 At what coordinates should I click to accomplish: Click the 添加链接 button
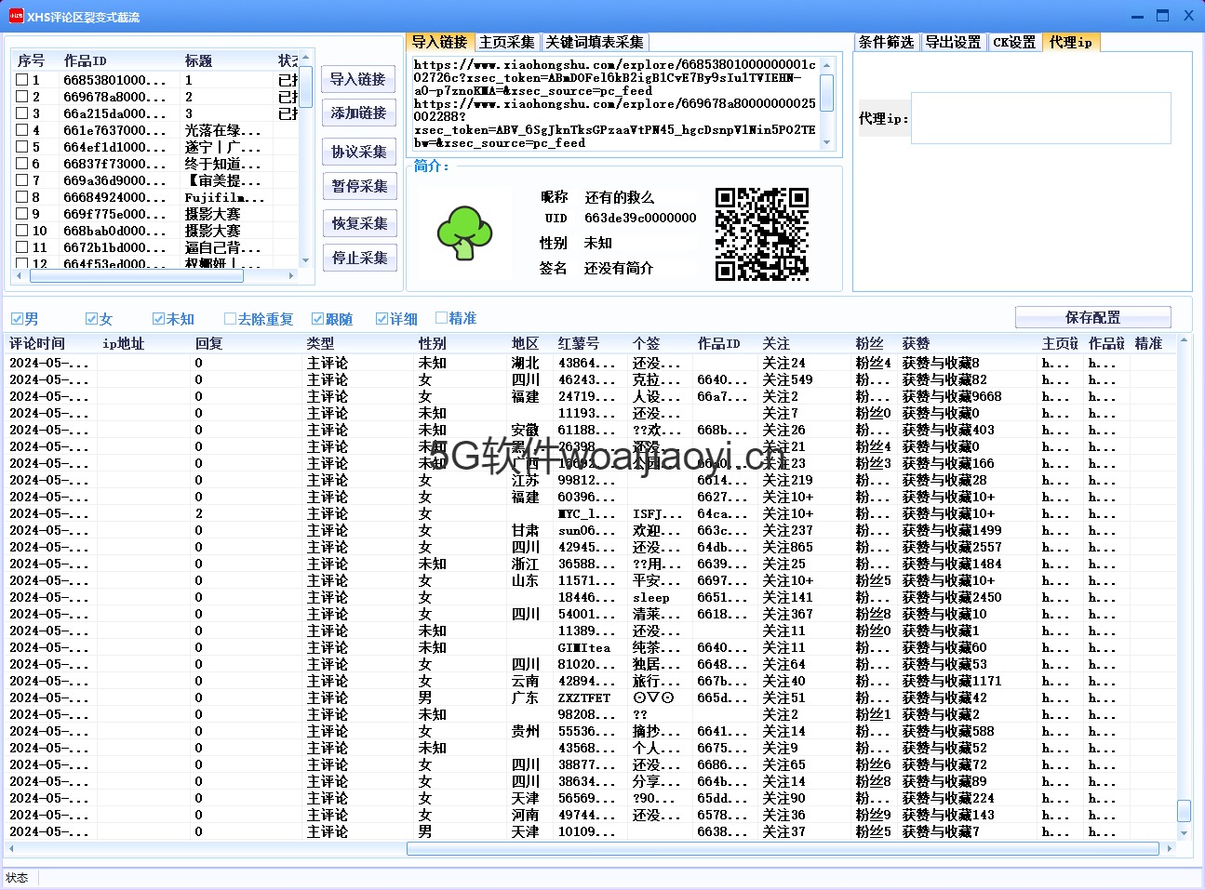(358, 113)
